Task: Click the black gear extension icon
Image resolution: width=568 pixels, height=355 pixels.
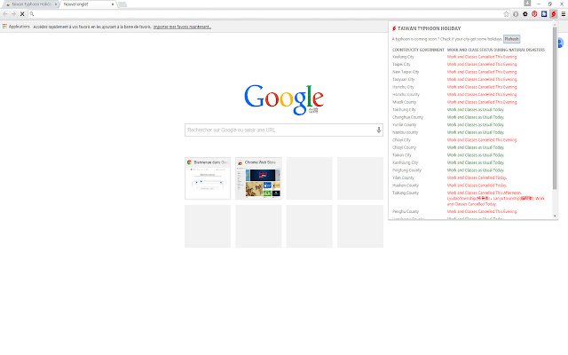Action: pyautogui.click(x=525, y=14)
